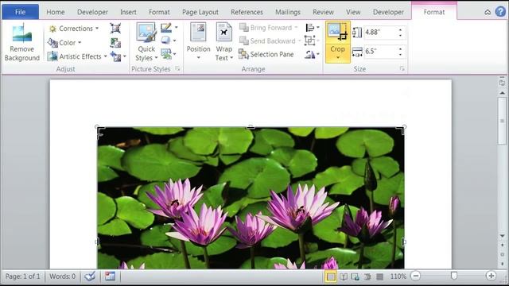Switch to Print Layout view
Image resolution: width=509 pixels, height=286 pixels.
[x=331, y=276]
